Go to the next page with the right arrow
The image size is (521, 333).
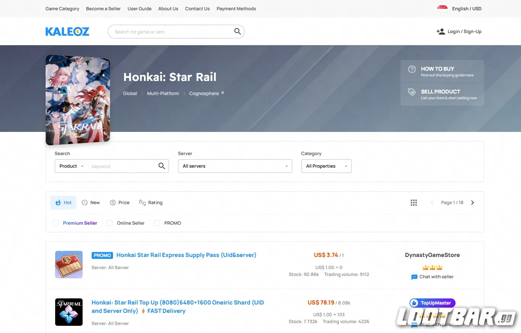472,202
